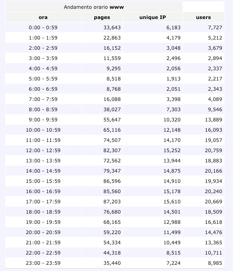The width and height of the screenshot is (233, 271).
Task: Select the 17:00 - 17:59 row label
Action: point(43,202)
